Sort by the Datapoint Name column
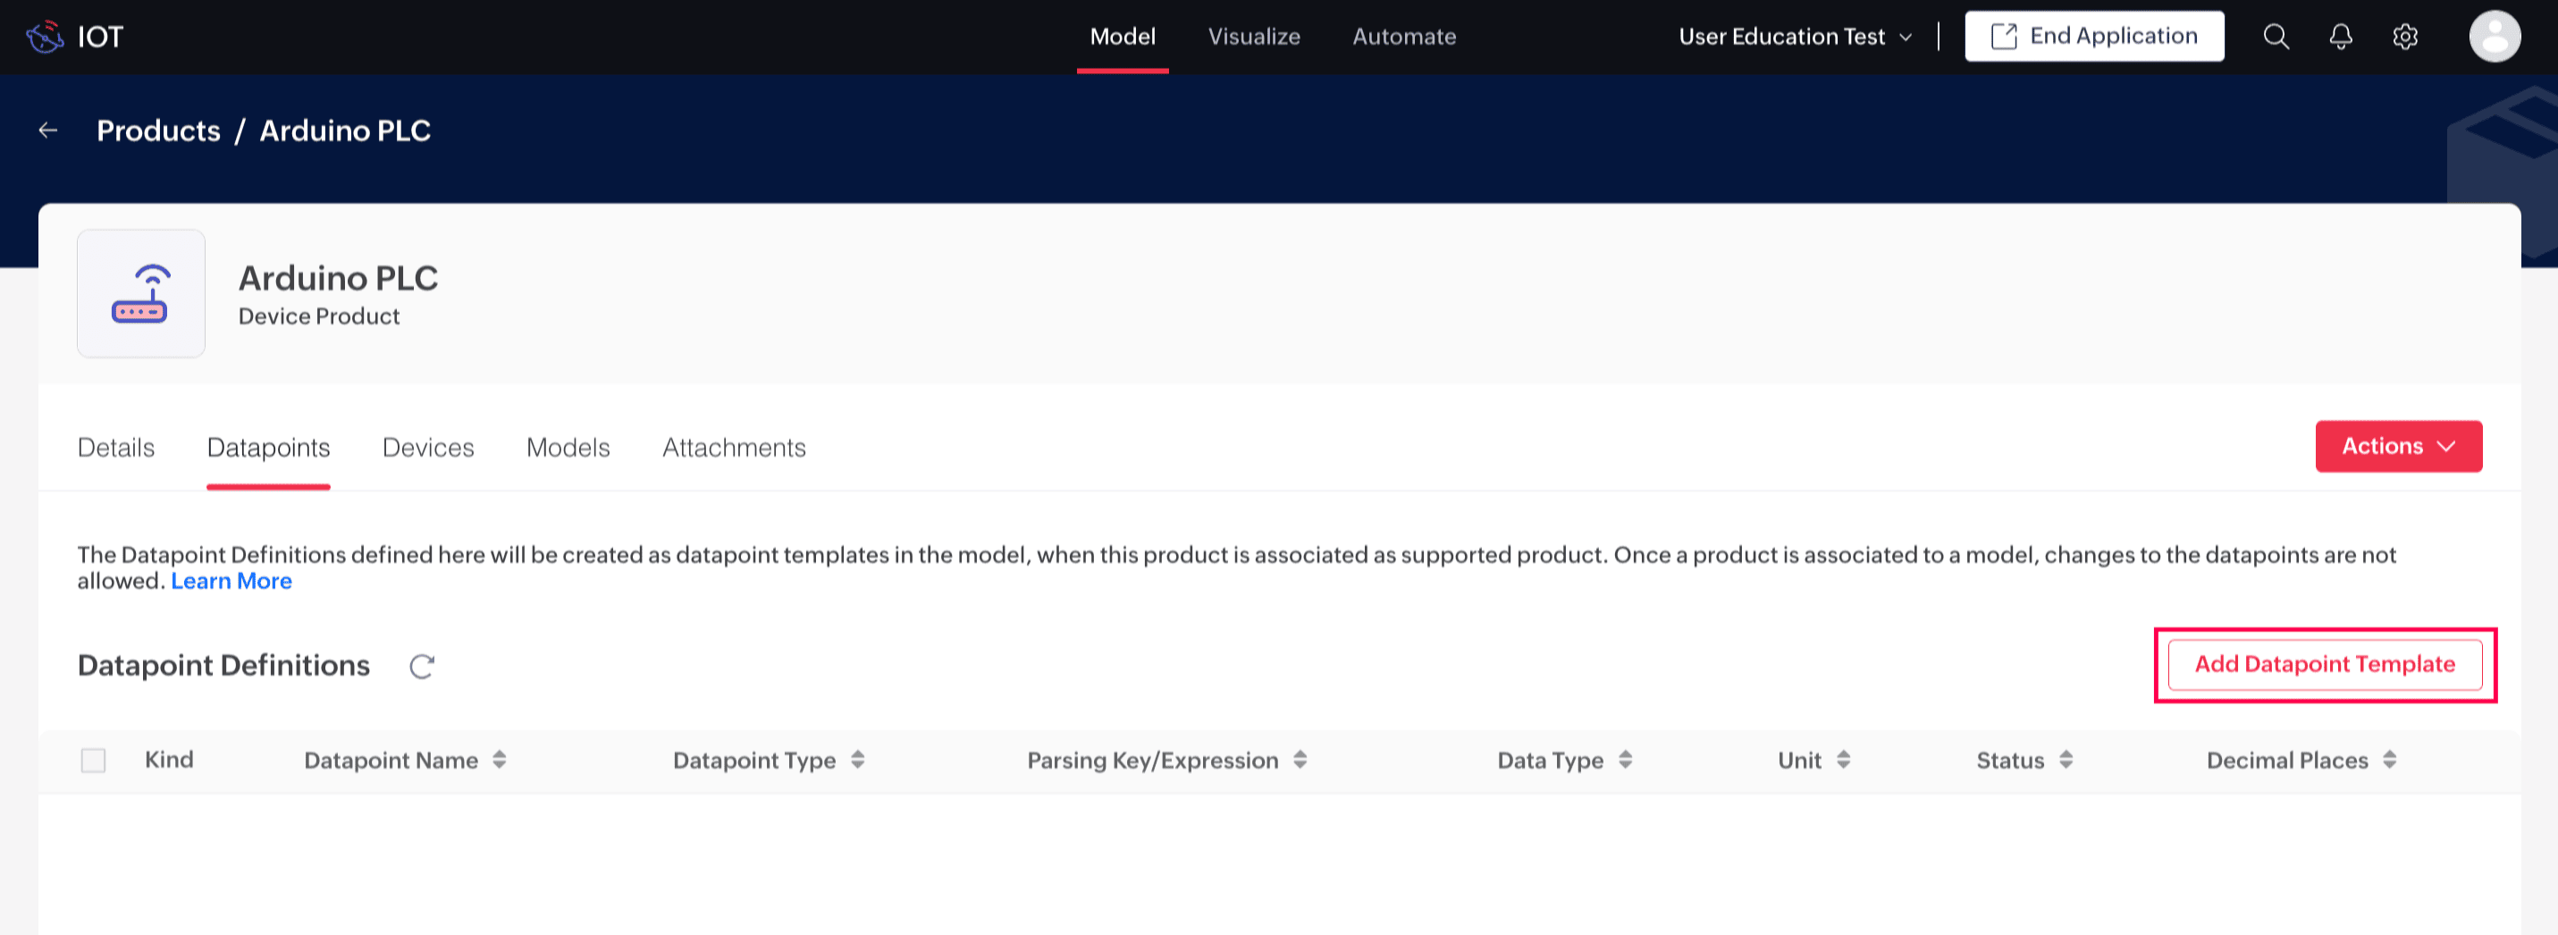This screenshot has width=2558, height=935. pyautogui.click(x=499, y=760)
